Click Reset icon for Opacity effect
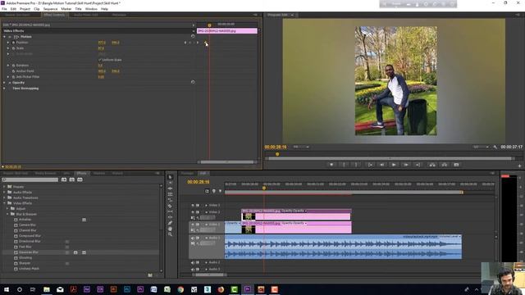This screenshot has width=525, height=295. click(193, 82)
